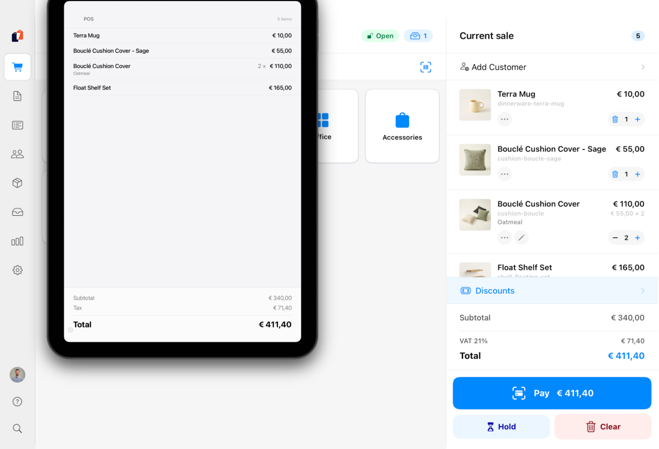
Task: Open the products box icon in sidebar
Action: click(x=18, y=183)
